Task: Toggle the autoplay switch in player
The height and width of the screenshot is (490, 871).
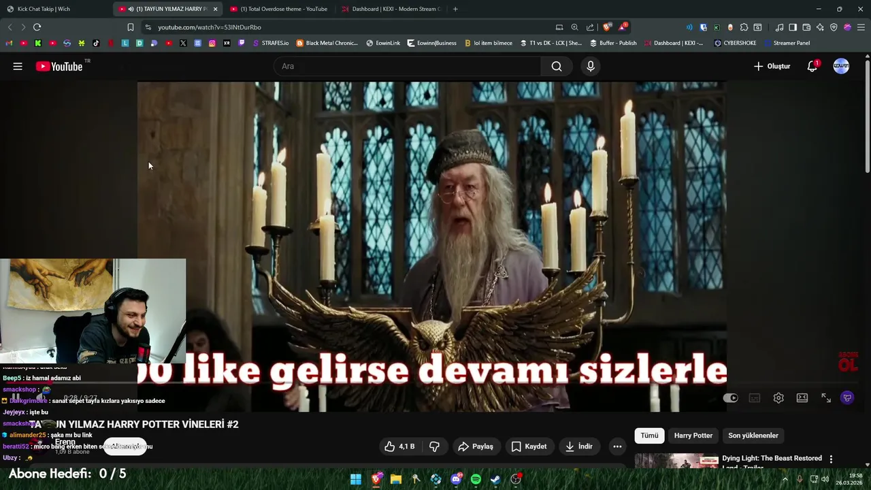Action: 731,398
